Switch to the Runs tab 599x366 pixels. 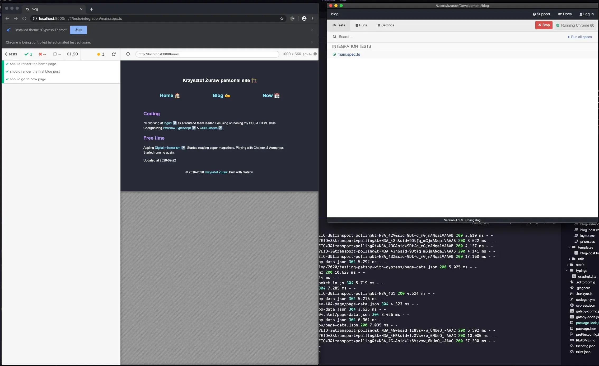[361, 25]
